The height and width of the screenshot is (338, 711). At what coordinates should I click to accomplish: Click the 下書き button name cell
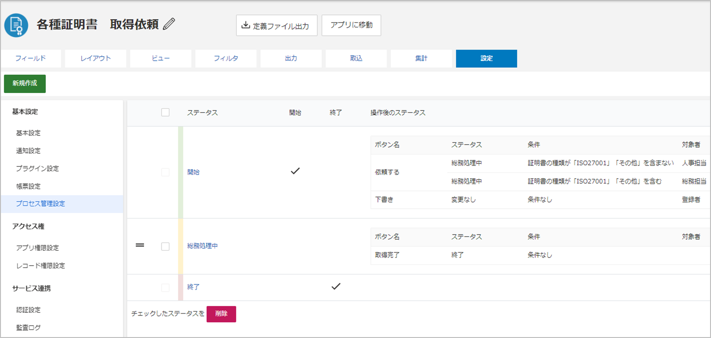384,200
